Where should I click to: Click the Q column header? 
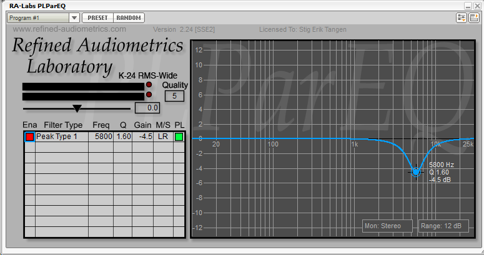[123, 125]
